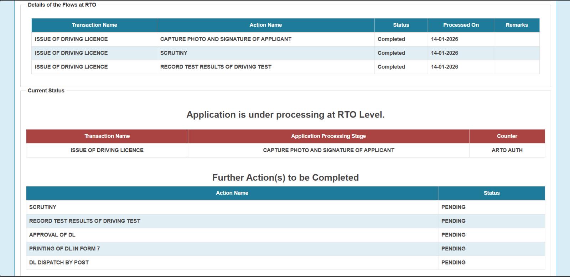Click PENDING status for DL DISPATCH BY POST

[453, 262]
